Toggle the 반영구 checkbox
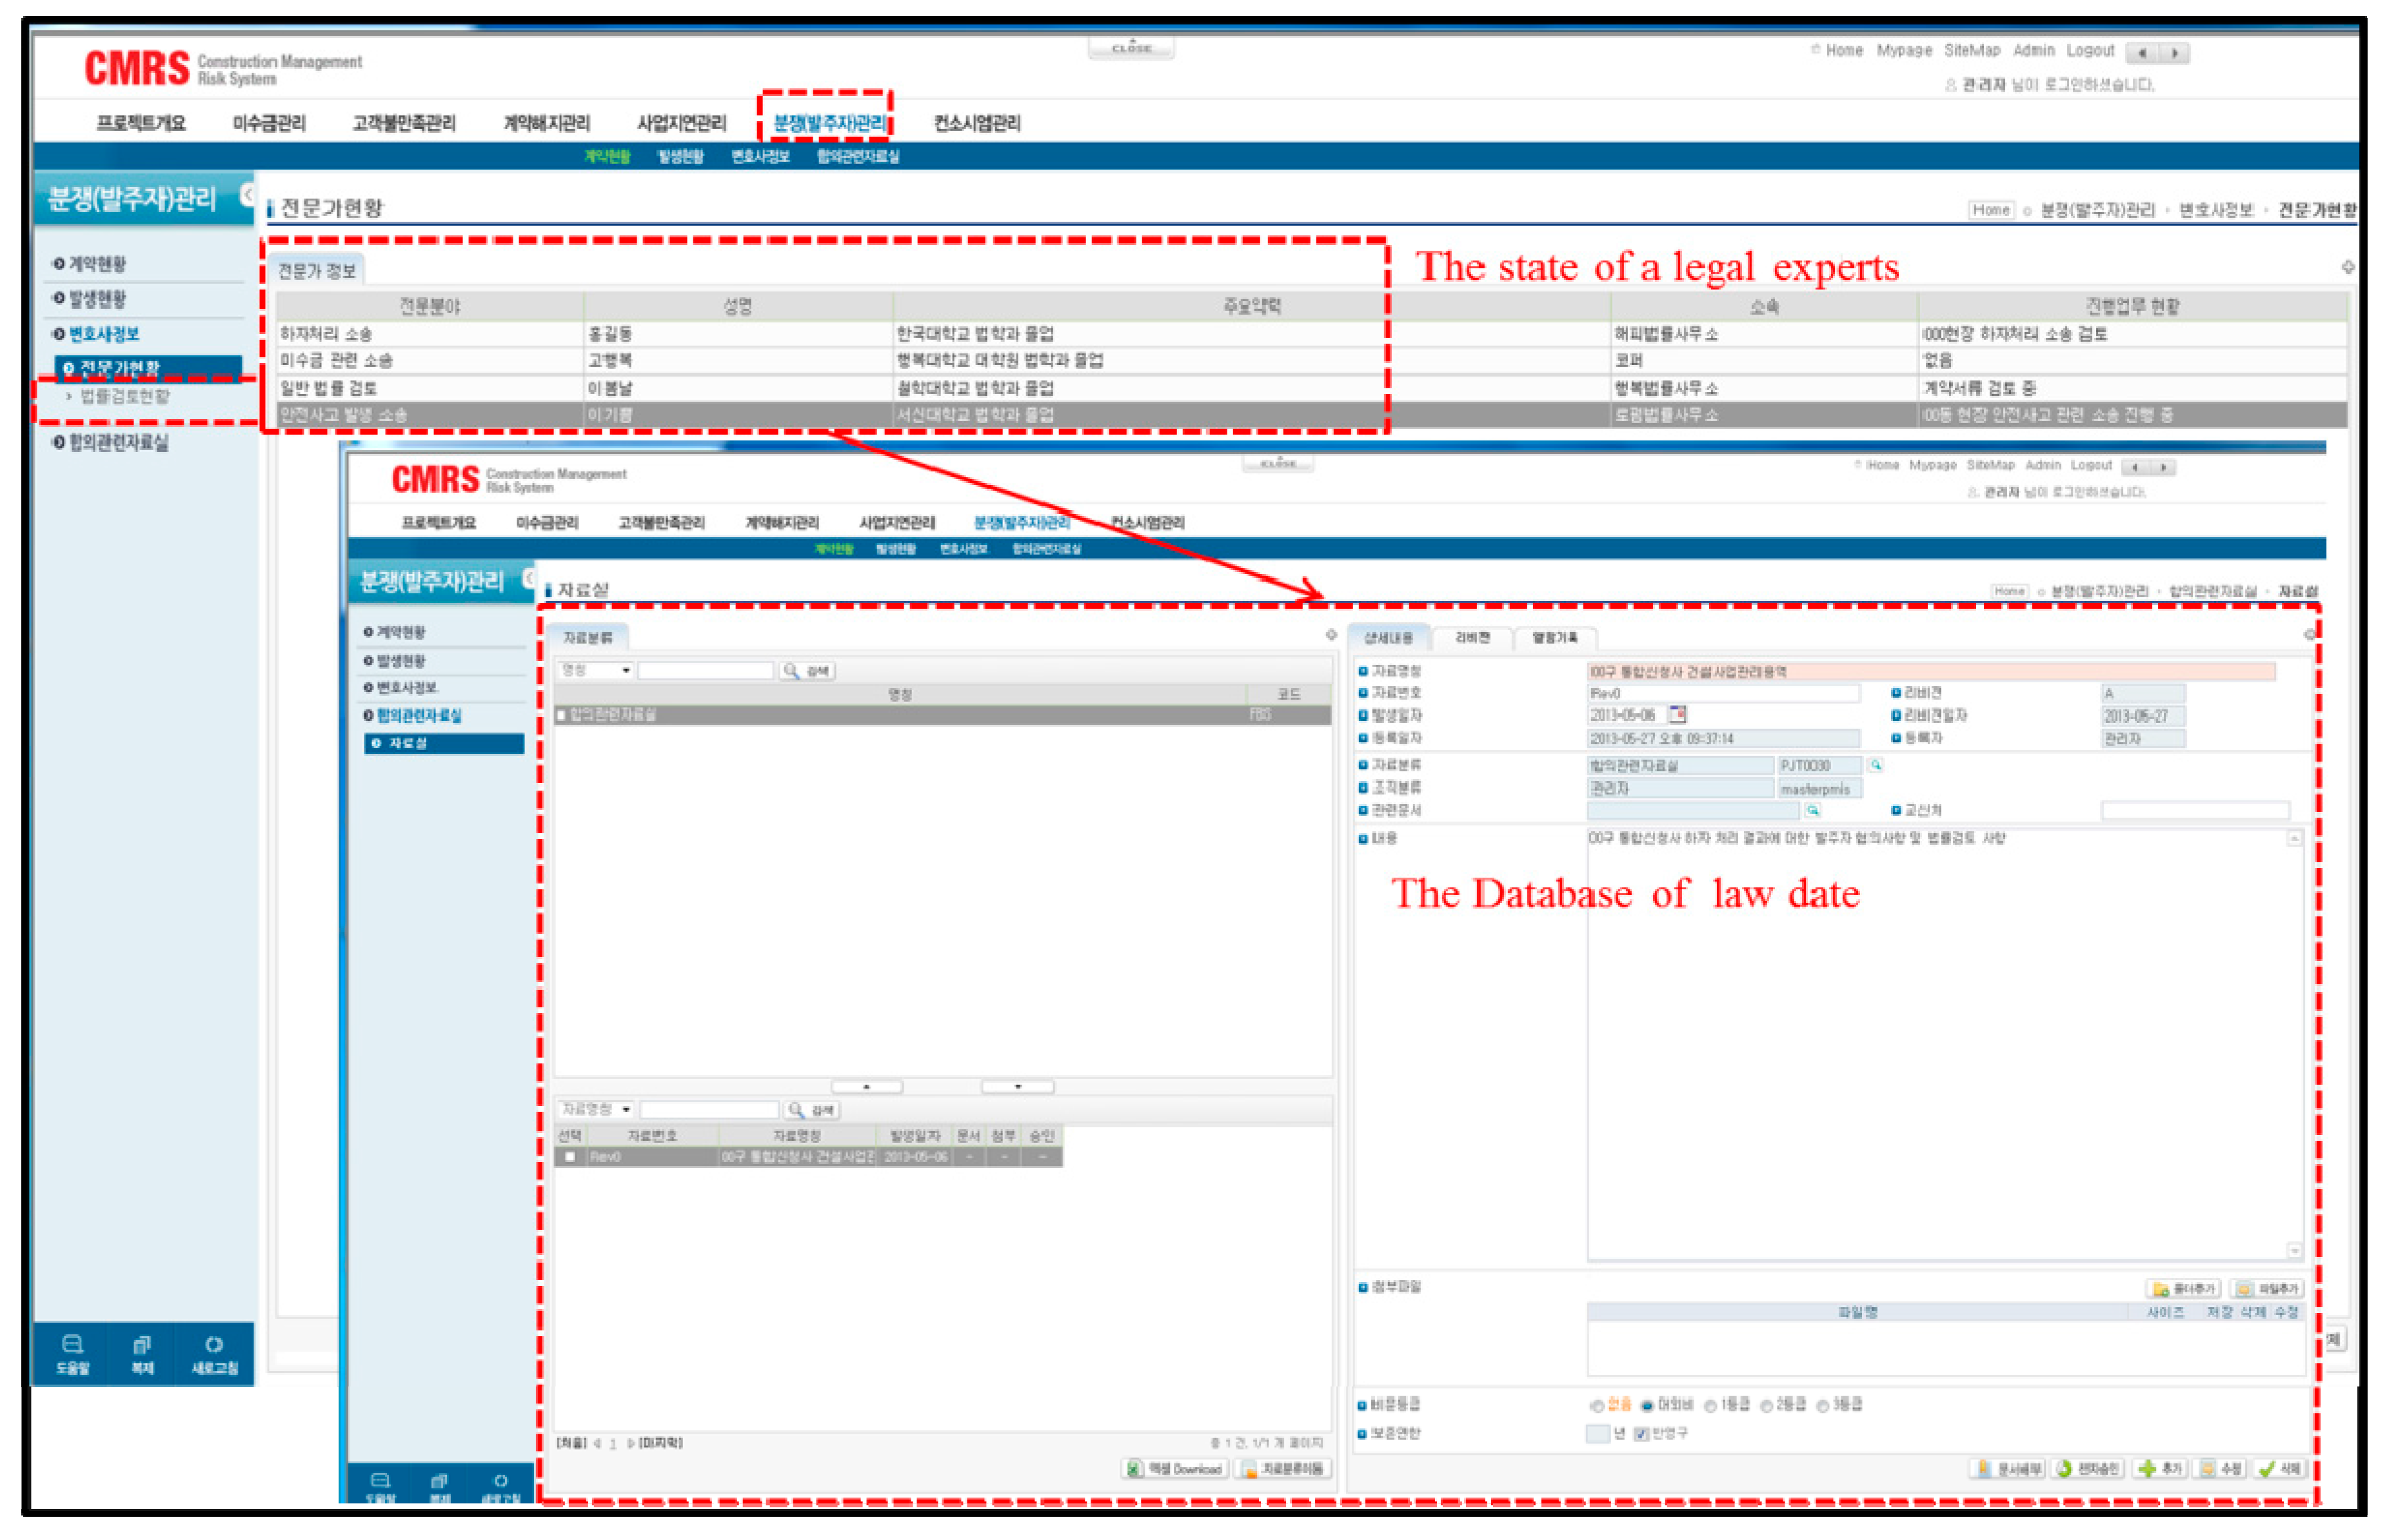Screen dimensions: 2396x1540 click(1641, 1434)
